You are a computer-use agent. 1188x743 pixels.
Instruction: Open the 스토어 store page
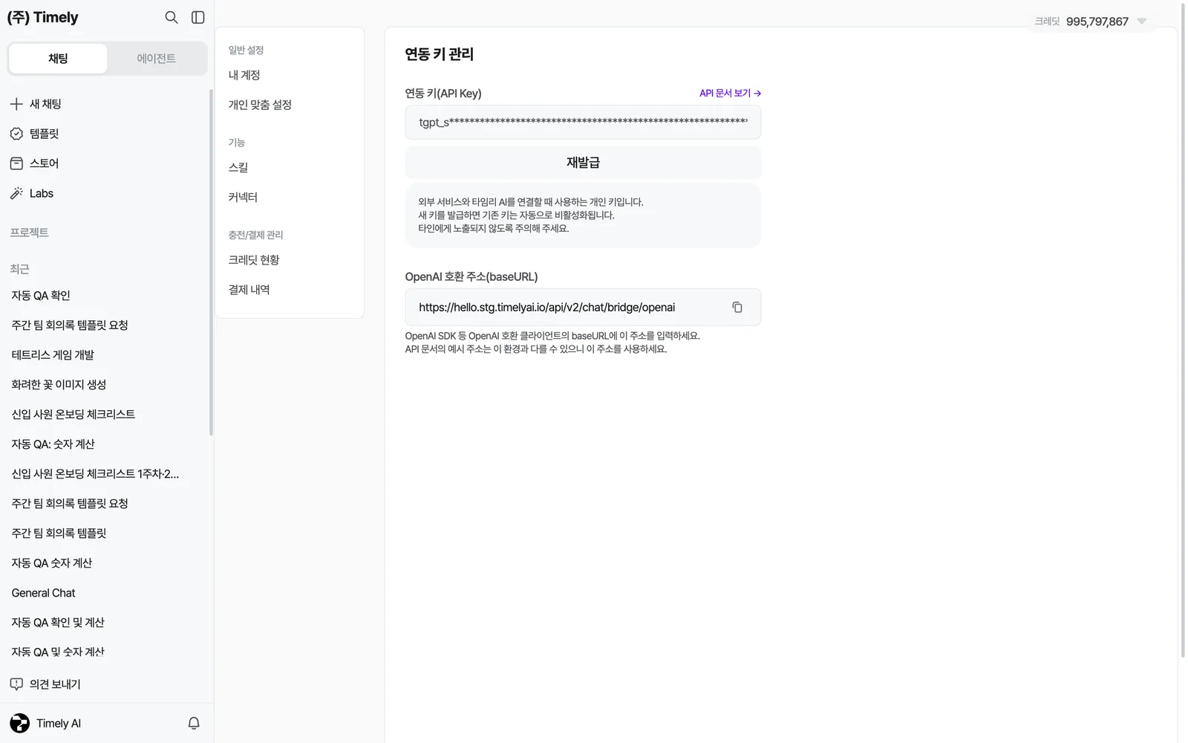(34, 163)
